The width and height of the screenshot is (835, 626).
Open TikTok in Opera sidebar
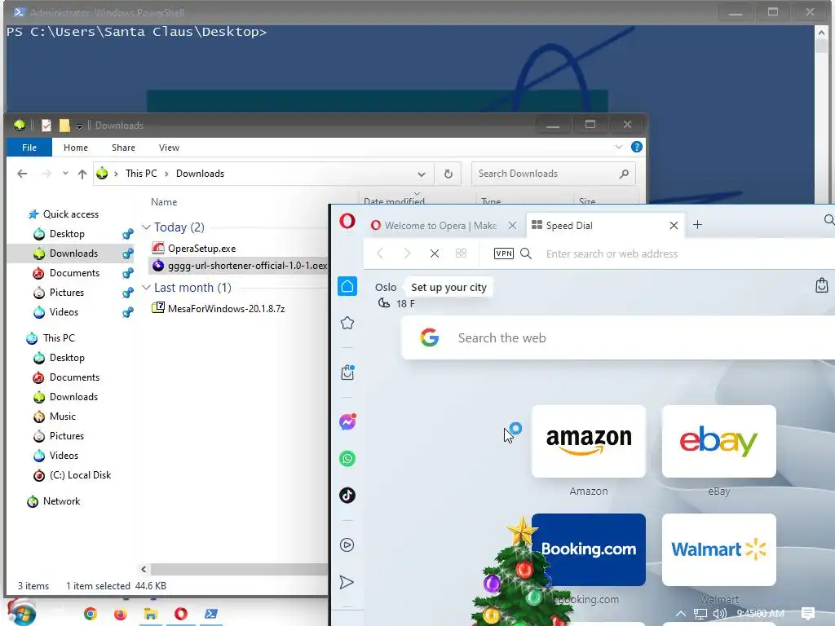click(x=347, y=495)
